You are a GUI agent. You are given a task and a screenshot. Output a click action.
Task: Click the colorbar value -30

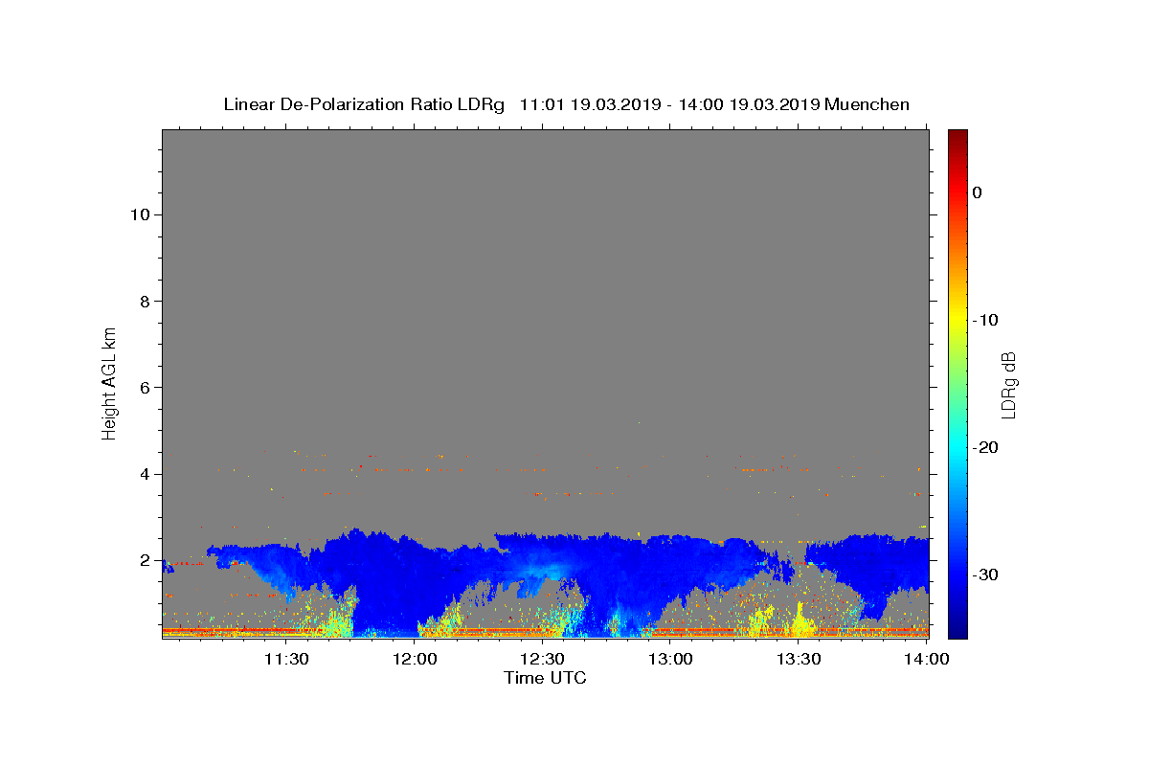point(984,574)
